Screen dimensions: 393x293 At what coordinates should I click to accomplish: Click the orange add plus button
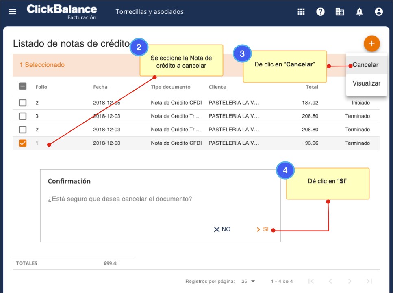[x=371, y=43]
